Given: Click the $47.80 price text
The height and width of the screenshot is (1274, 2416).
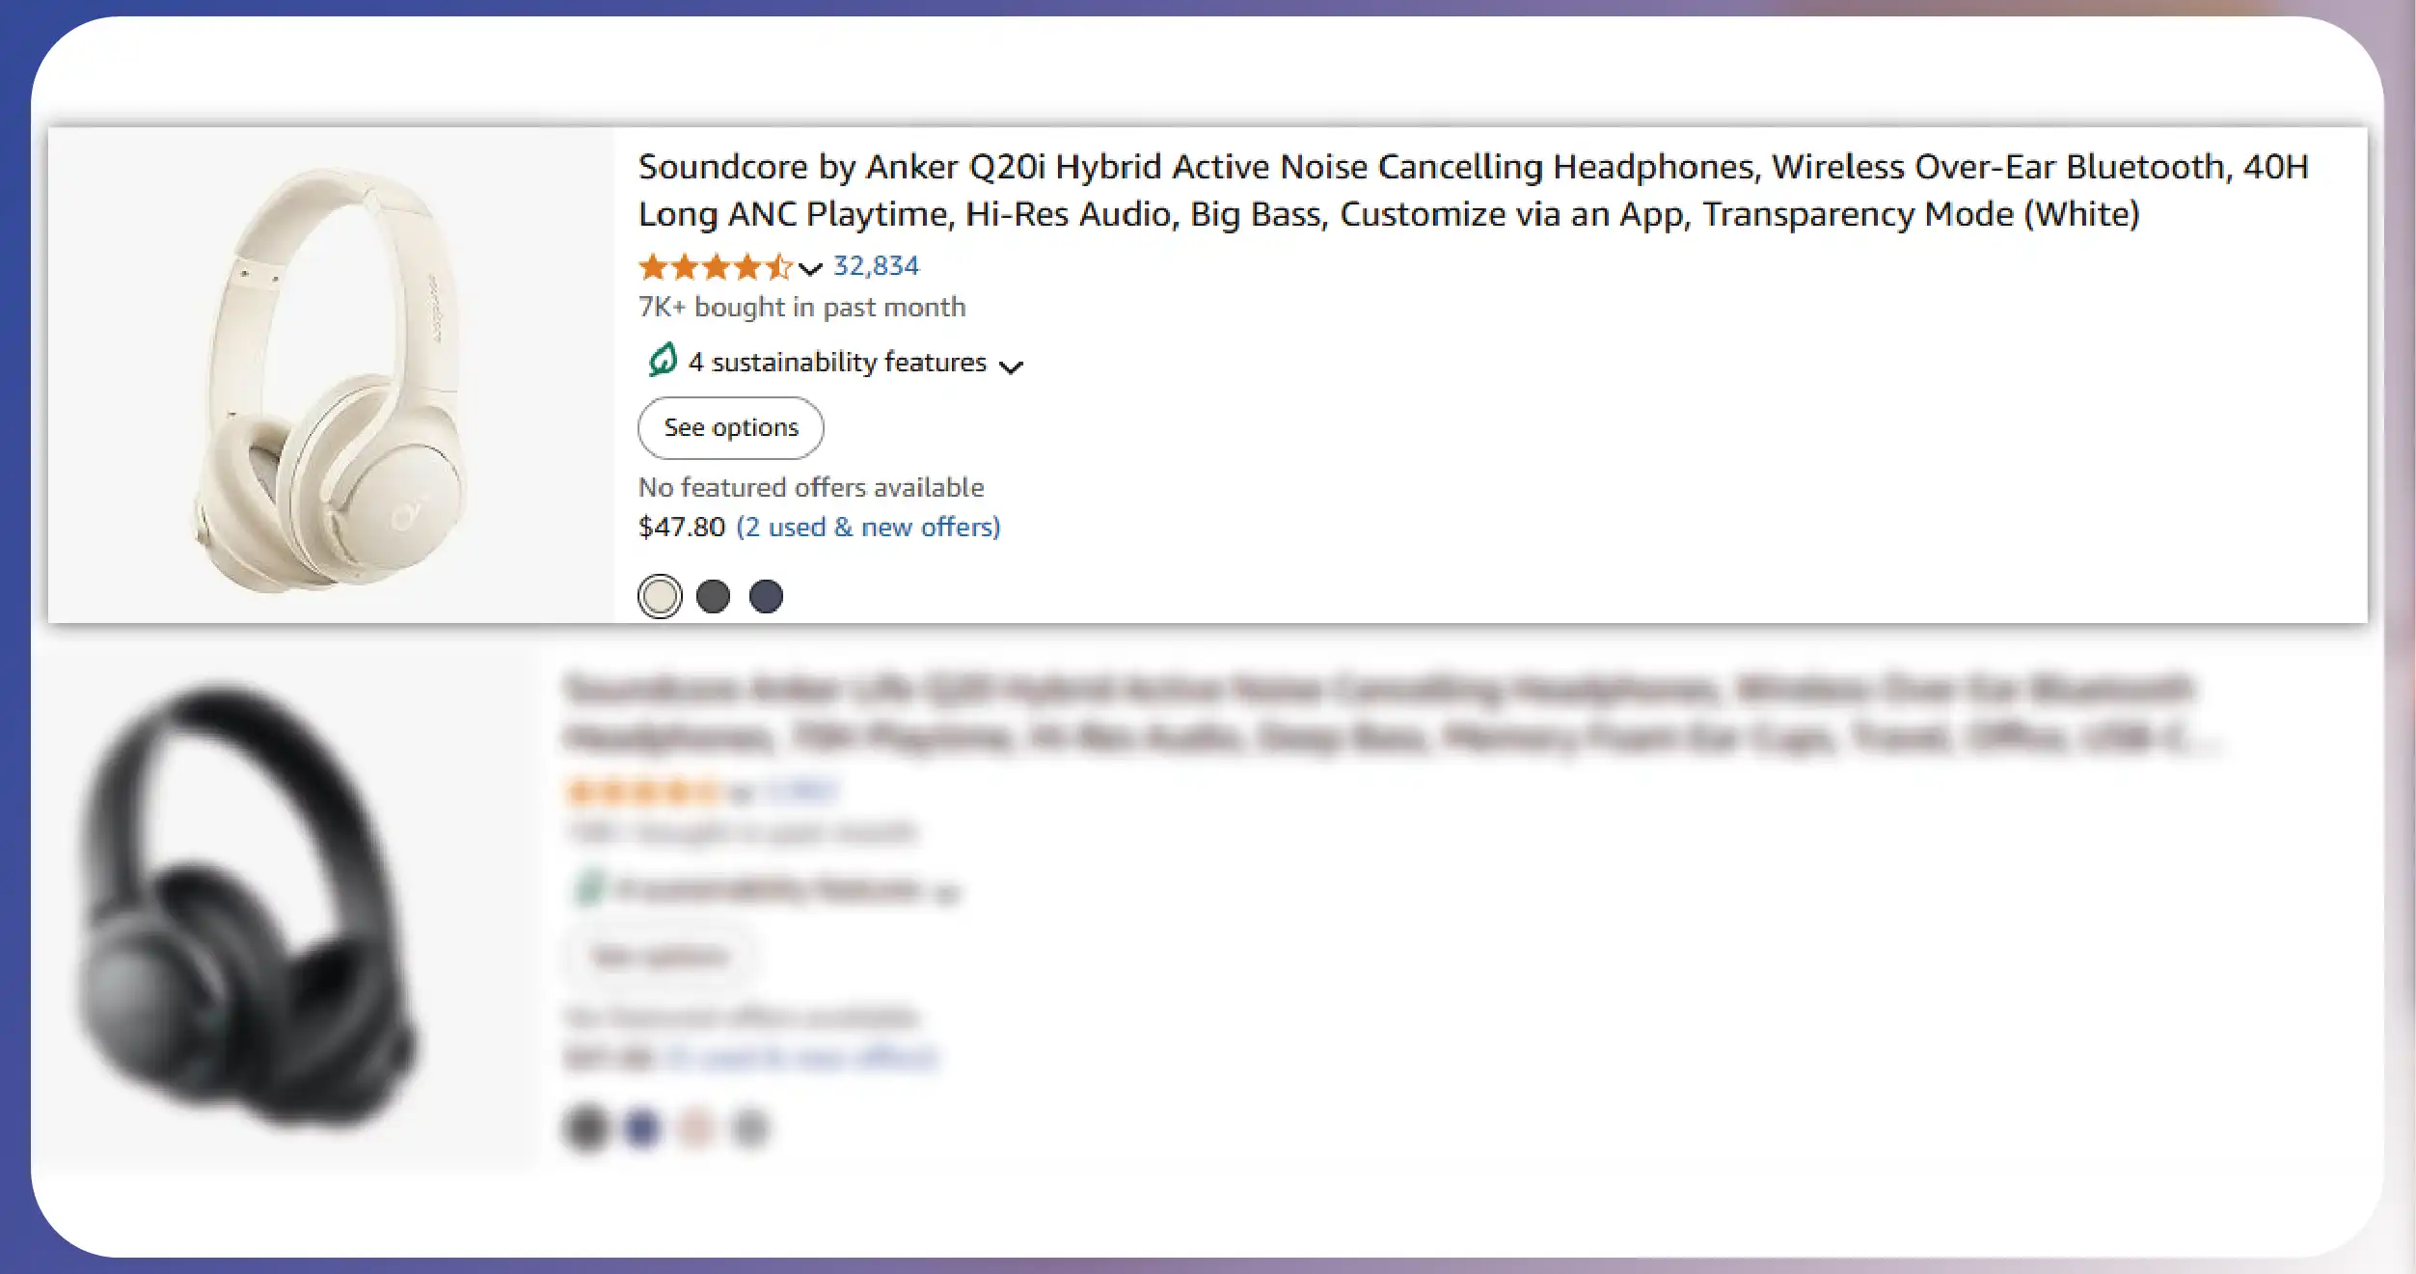Looking at the screenshot, I should coord(681,528).
